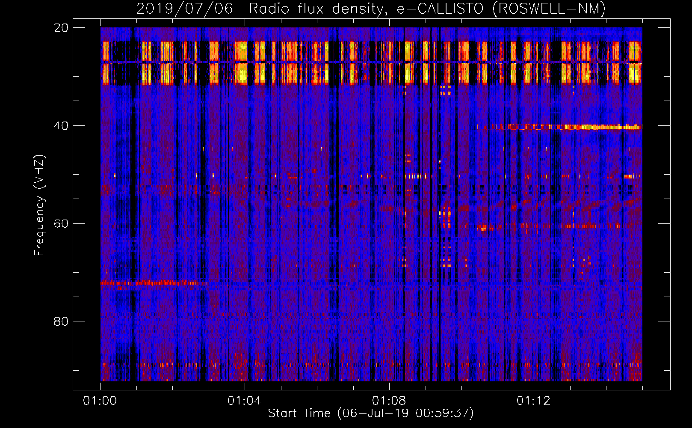Screen dimensions: 692x428
Task: Click the "20" frequency tick label
Action: point(61,28)
